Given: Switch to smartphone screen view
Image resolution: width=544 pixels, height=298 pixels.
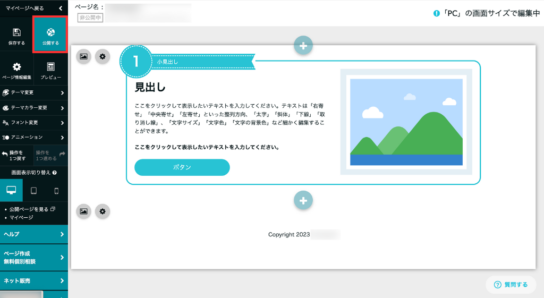Looking at the screenshot, I should pyautogui.click(x=56, y=191).
